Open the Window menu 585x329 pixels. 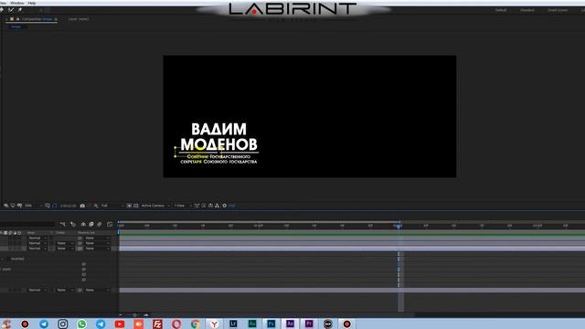coord(17,3)
